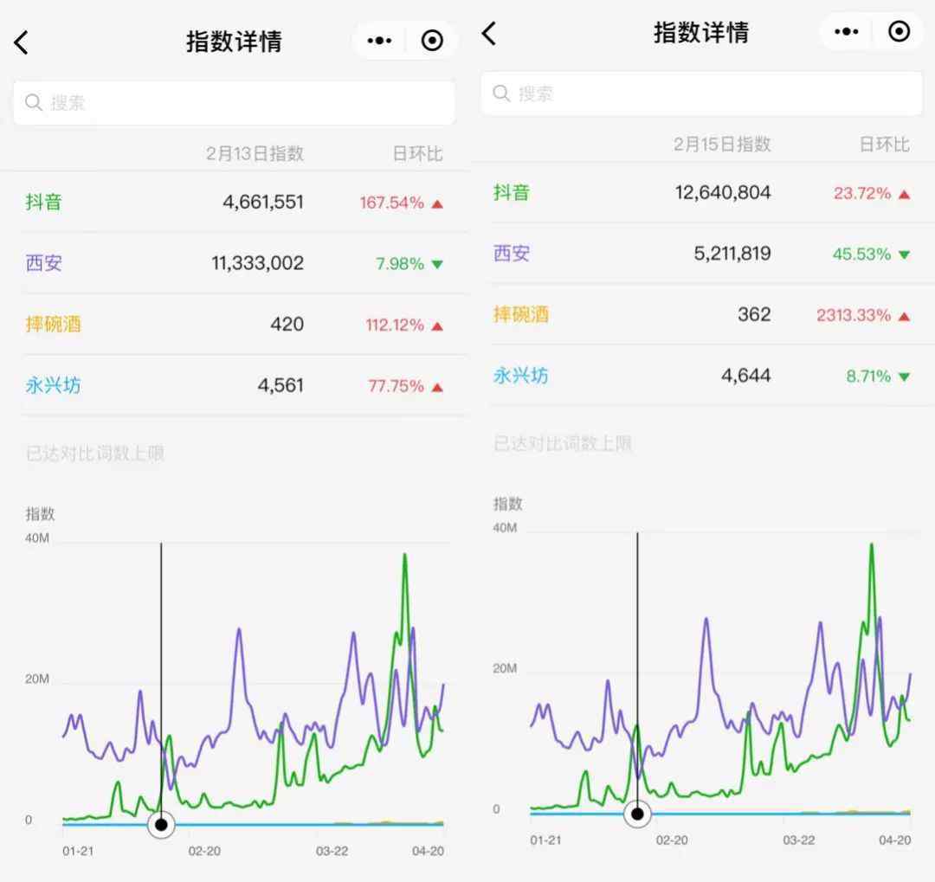Click index value 12,640,804

click(723, 193)
